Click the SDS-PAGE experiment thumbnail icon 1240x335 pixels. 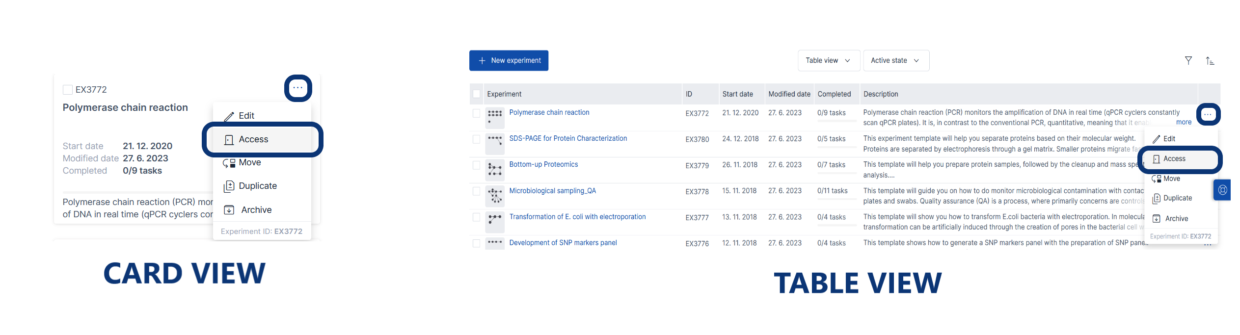pos(495,143)
